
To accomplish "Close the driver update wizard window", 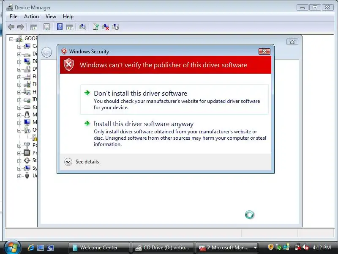I will point(292,41).
